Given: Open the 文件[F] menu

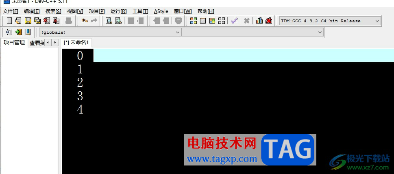Looking at the screenshot, I should tap(10, 11).
